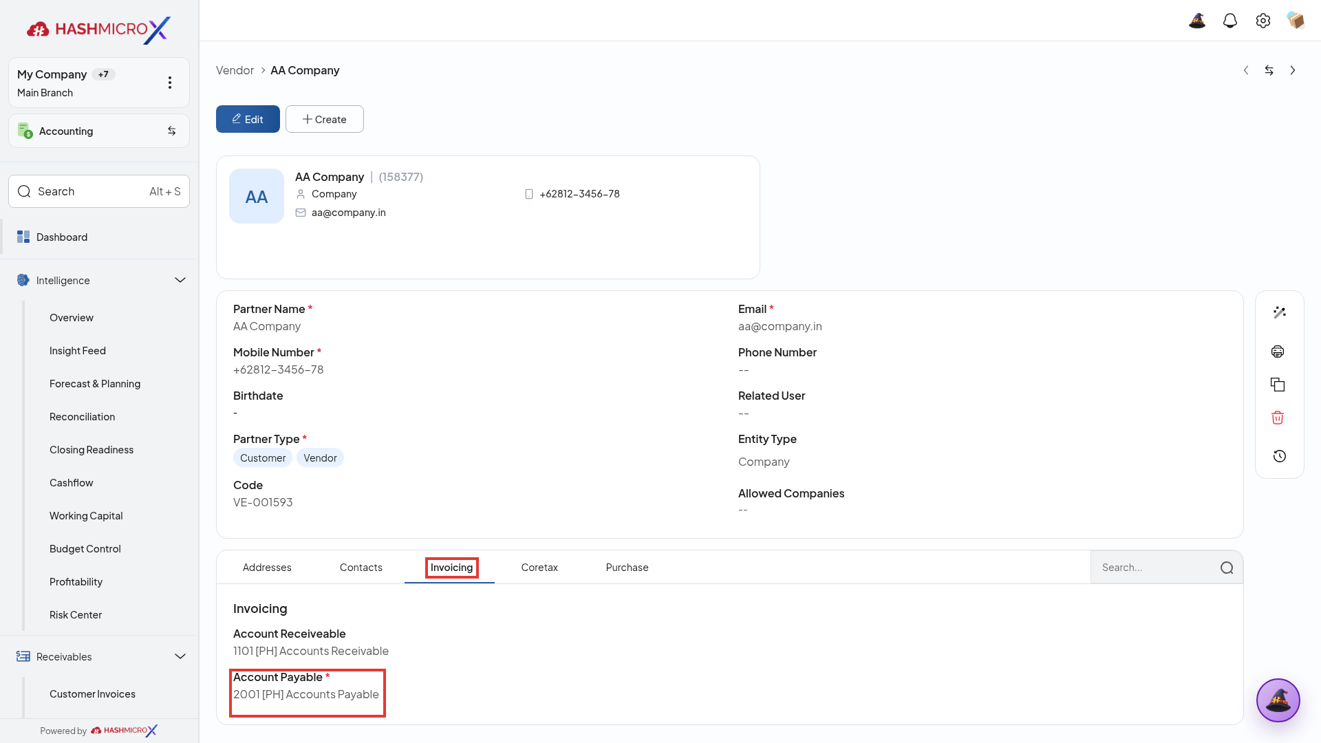The width and height of the screenshot is (1321, 743).
Task: Go to previous vendor record
Action: pos(1246,70)
